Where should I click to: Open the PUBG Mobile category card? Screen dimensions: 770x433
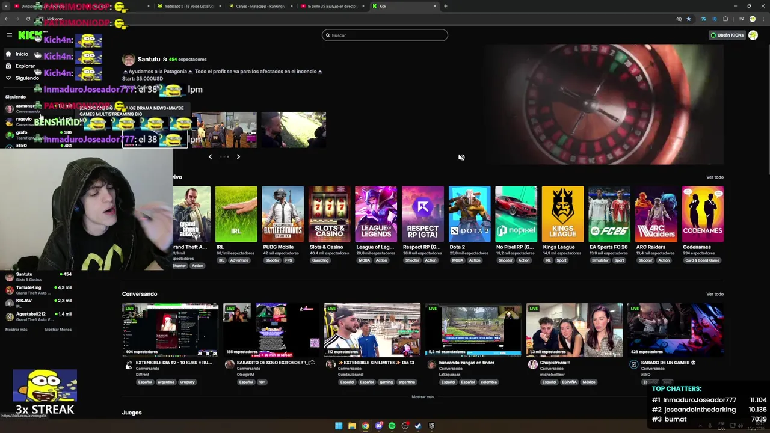click(283, 214)
